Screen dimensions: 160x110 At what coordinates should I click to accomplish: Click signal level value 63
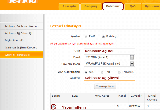[147, 106]
